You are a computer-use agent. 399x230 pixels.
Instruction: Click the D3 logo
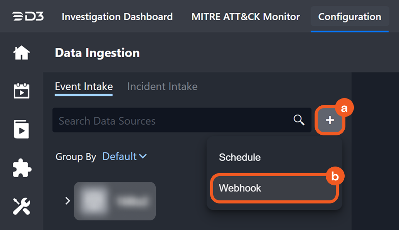coord(28,17)
